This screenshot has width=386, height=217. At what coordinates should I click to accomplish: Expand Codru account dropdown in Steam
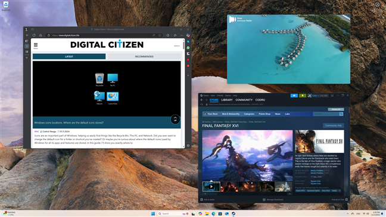[x=318, y=95]
